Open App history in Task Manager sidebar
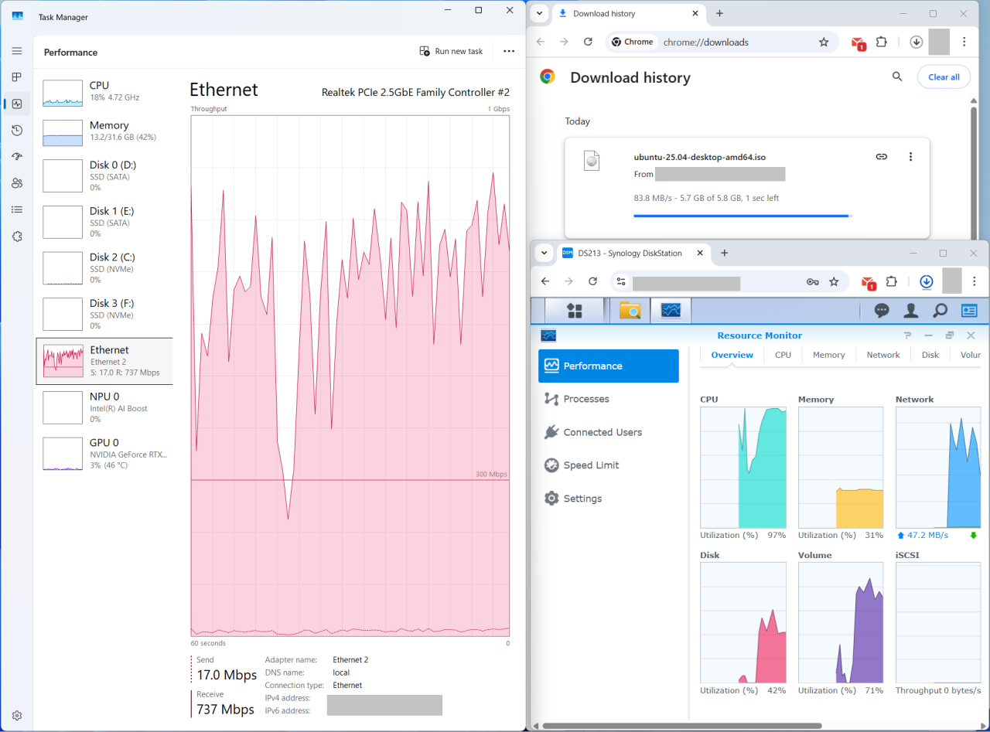The height and width of the screenshot is (732, 990). click(x=17, y=131)
